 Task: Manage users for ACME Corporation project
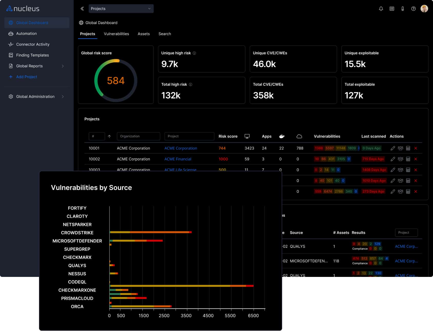click(x=400, y=148)
